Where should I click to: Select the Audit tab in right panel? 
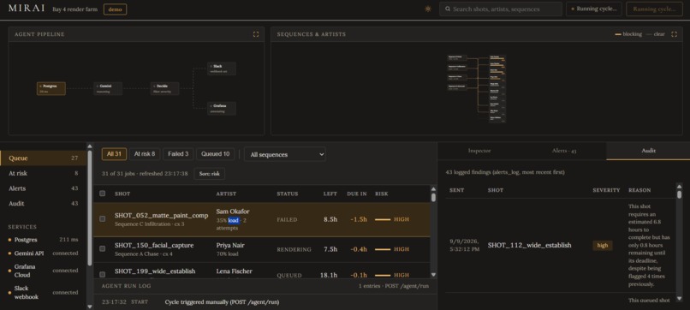point(648,151)
